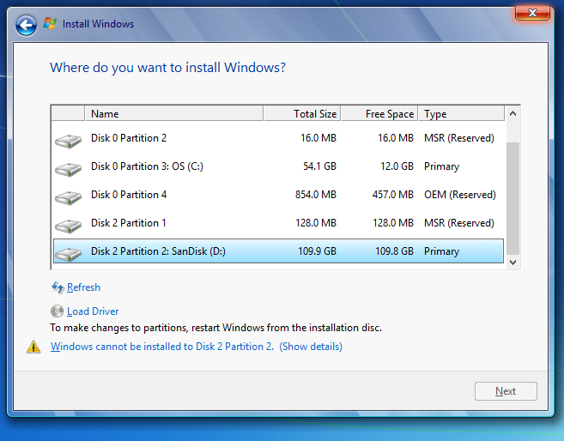564x441 pixels.
Task: Click the partition list scroll down arrow
Action: 513,263
